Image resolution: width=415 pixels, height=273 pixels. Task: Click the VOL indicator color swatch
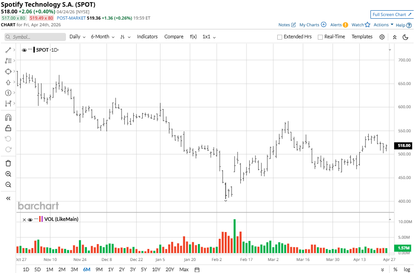41,219
